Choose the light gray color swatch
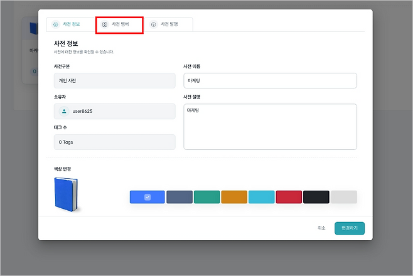The height and width of the screenshot is (276, 413). (343, 197)
